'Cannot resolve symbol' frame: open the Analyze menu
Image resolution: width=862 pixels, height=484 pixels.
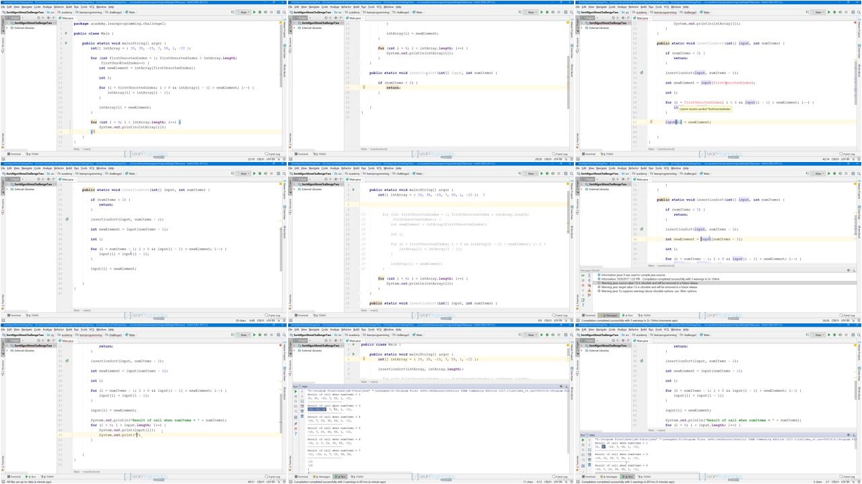(622, 7)
